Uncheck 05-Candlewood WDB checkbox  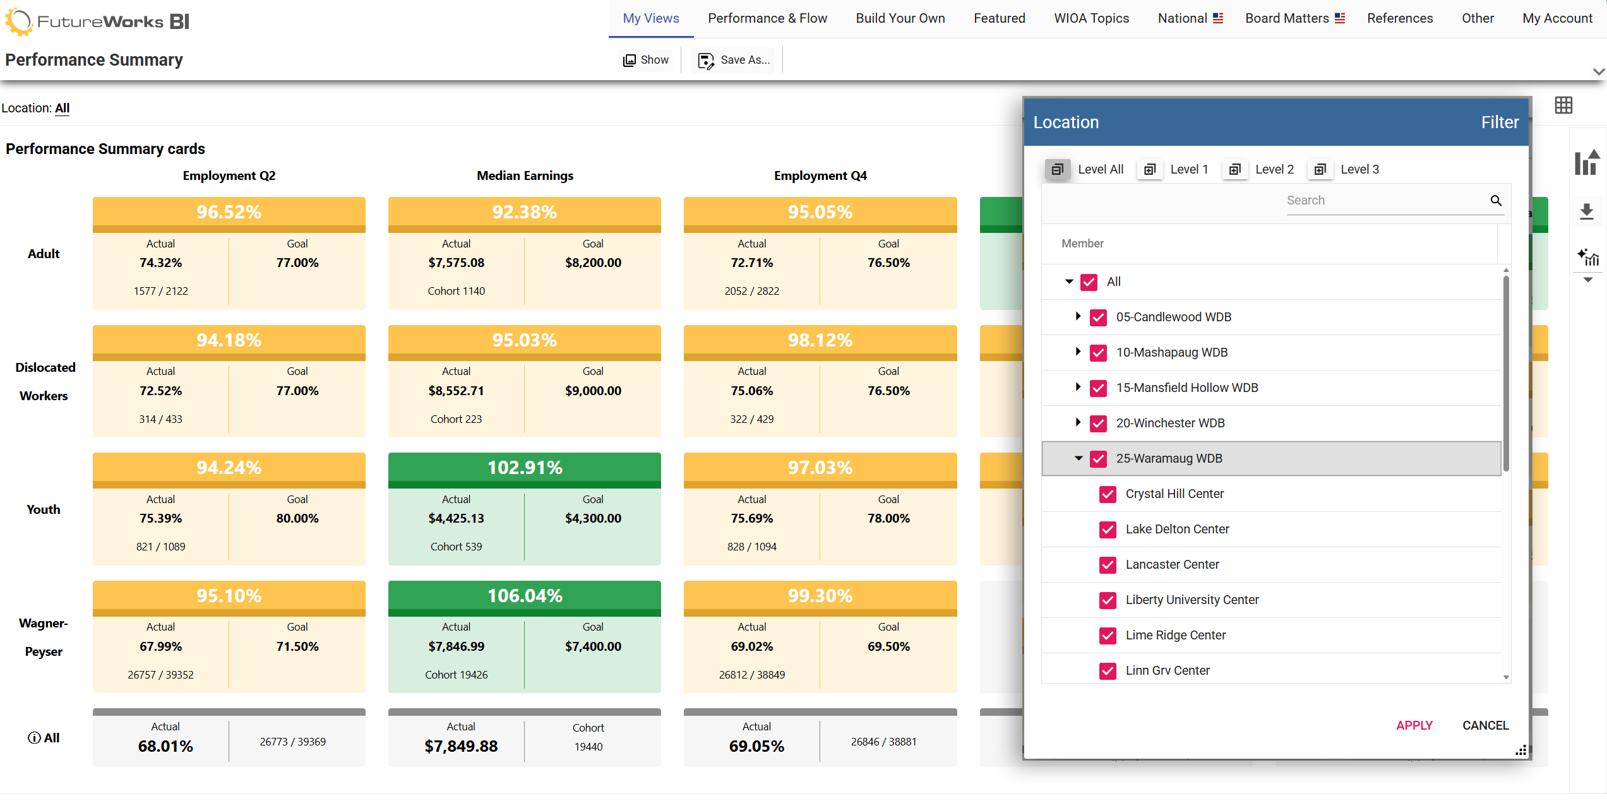tap(1098, 317)
